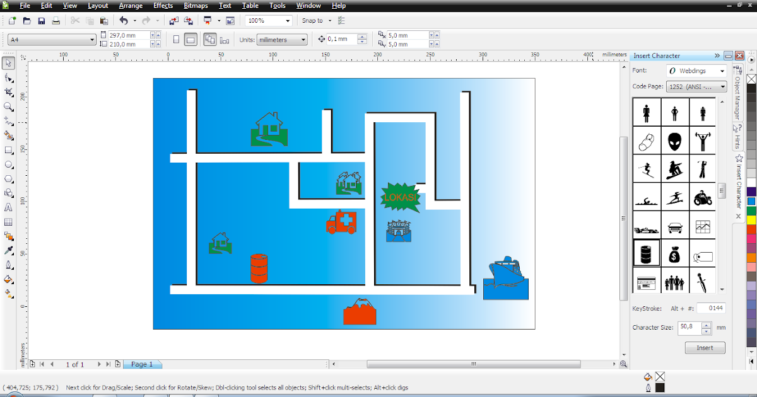Click the Undo icon
Screen dimensions: 757x397
pyautogui.click(x=124, y=21)
